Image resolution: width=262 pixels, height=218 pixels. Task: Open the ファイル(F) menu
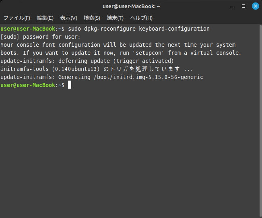pos(17,18)
